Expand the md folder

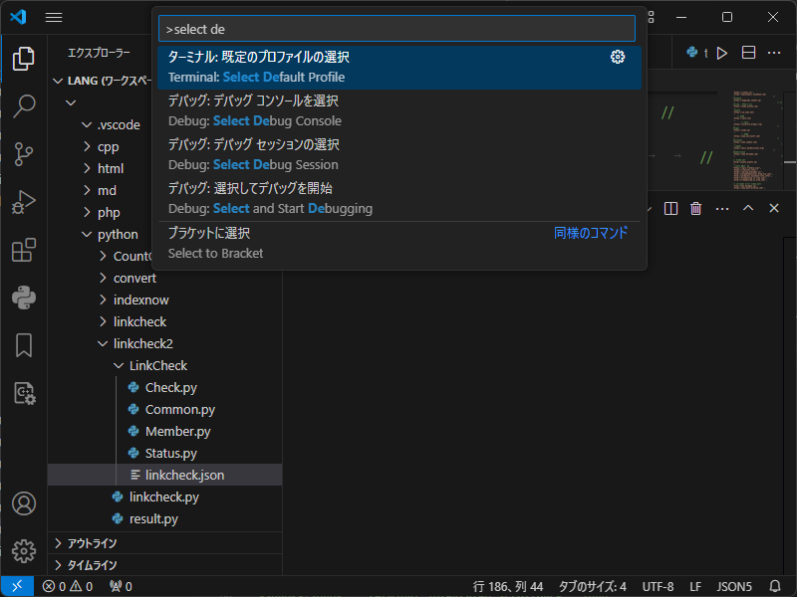(87, 190)
